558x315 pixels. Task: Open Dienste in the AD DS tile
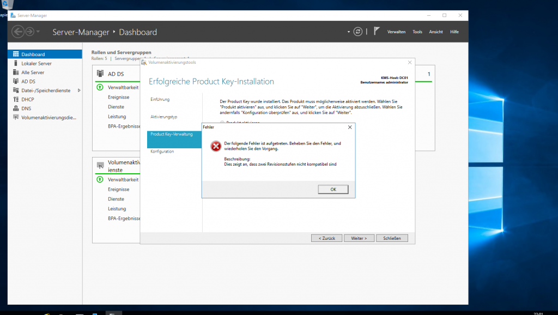point(116,106)
